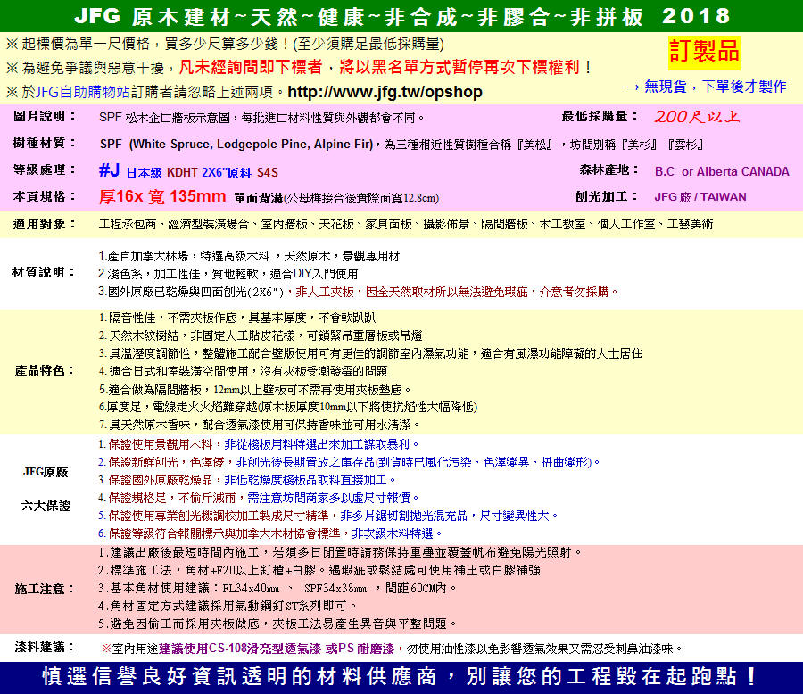
Task: Click guarantee line 1.保證使用景觀用木料
Action: point(259,444)
